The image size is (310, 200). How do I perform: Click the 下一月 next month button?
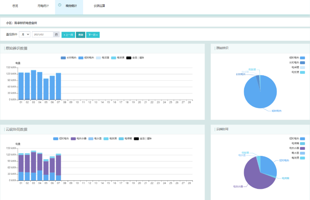pos(93,35)
